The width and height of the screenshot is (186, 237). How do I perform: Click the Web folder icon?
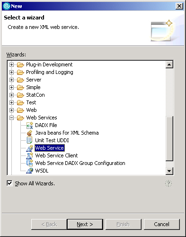click(20, 110)
